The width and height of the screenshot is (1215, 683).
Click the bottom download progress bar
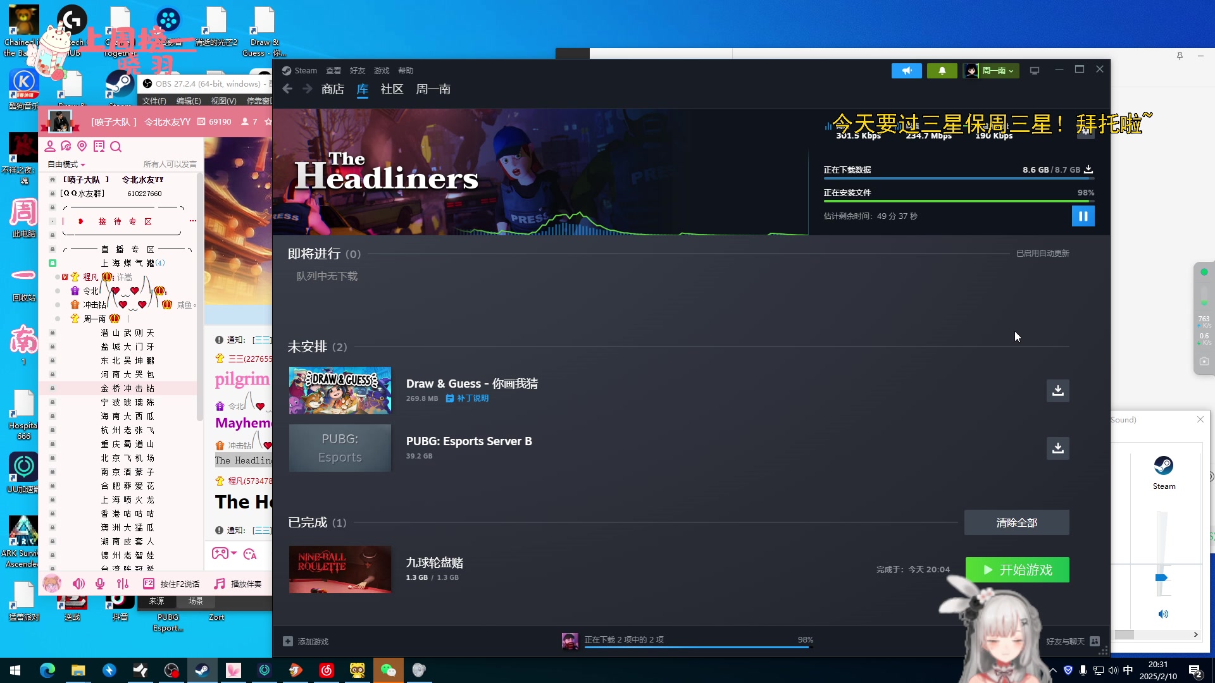coord(695,647)
